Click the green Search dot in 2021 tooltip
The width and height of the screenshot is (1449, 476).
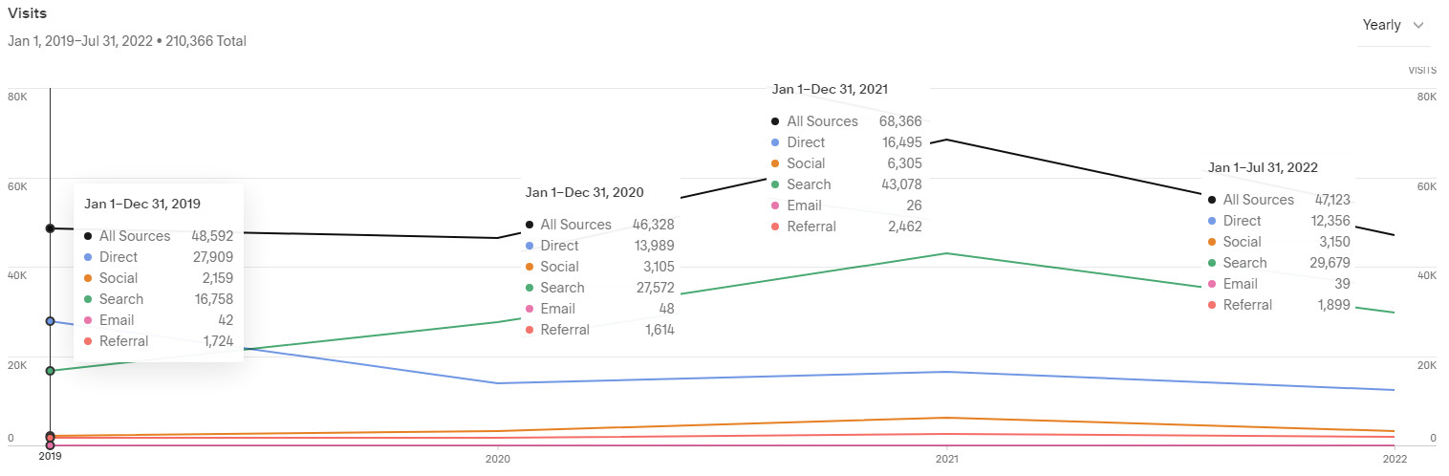776,184
